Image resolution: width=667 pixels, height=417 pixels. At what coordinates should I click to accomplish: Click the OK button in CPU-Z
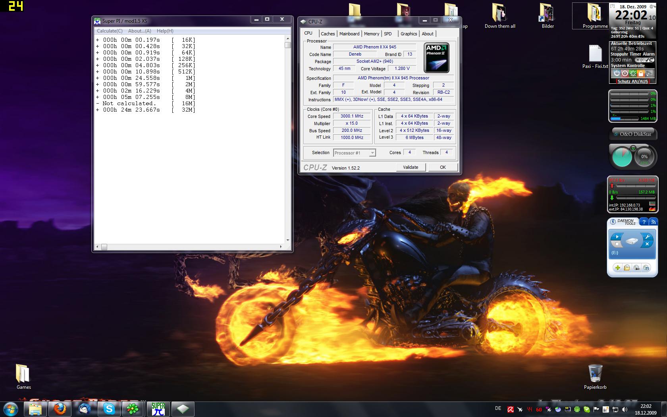click(443, 167)
